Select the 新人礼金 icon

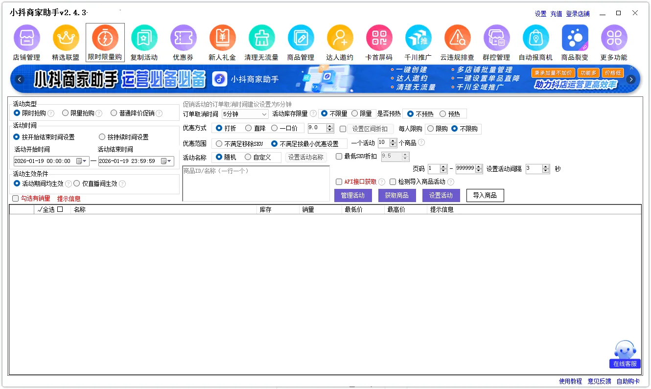tap(222, 38)
